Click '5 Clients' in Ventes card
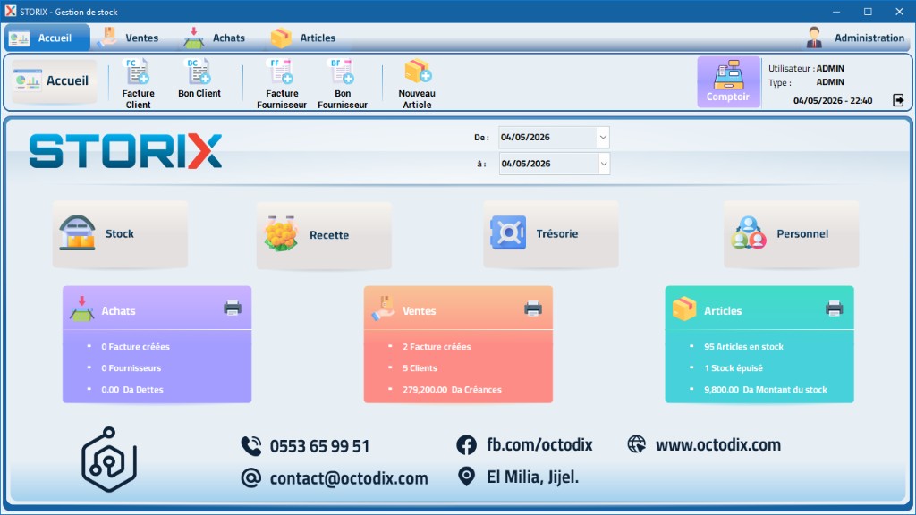The width and height of the screenshot is (916, 515). click(420, 367)
